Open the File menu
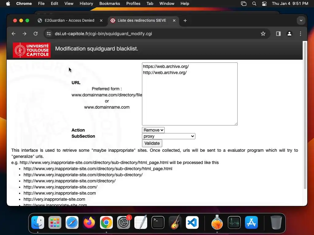Viewport: 314px width, 235px height. [41, 4]
